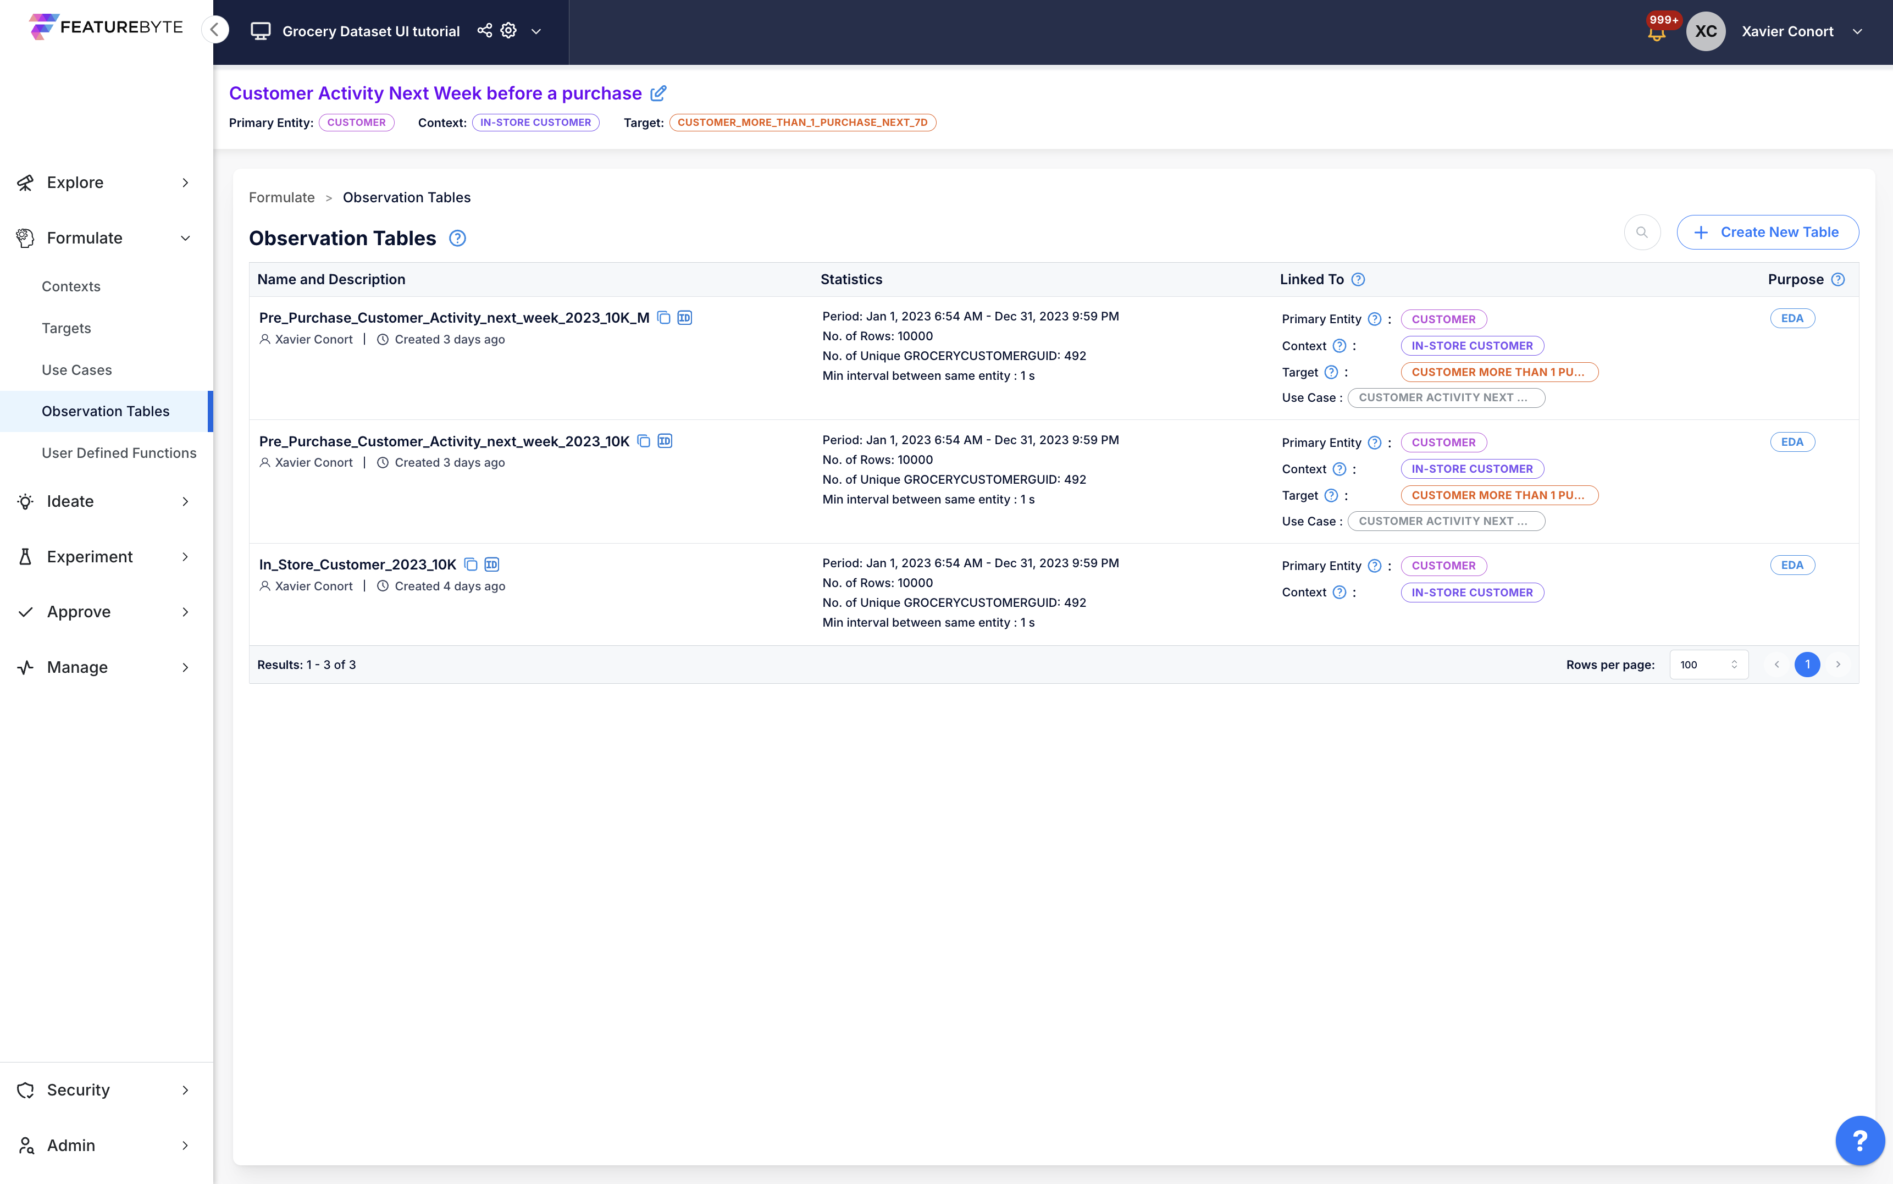
Task: Open the blue help bubble
Action: pyautogui.click(x=1860, y=1141)
